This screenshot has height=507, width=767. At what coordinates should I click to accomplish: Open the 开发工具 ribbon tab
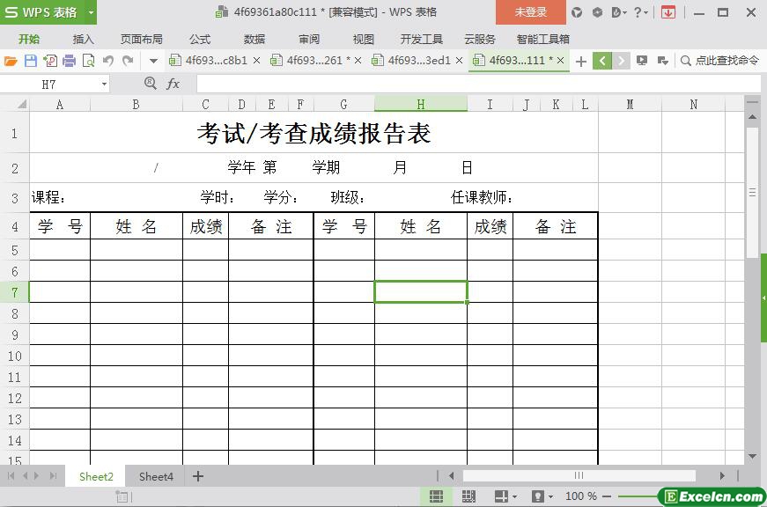421,39
